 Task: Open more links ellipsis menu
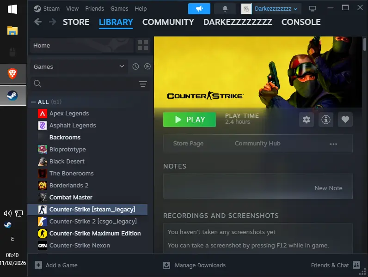333,144
